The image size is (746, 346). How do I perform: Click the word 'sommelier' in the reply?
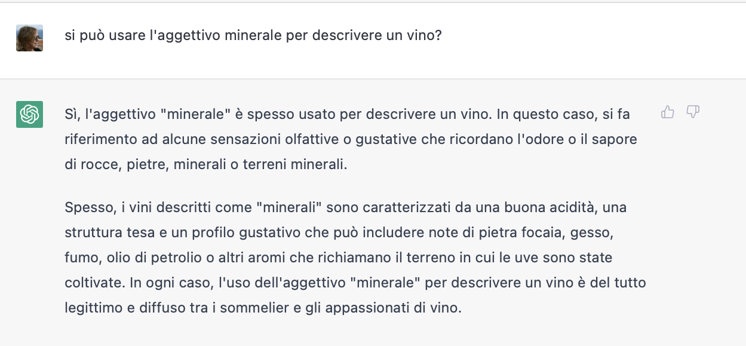(246, 308)
